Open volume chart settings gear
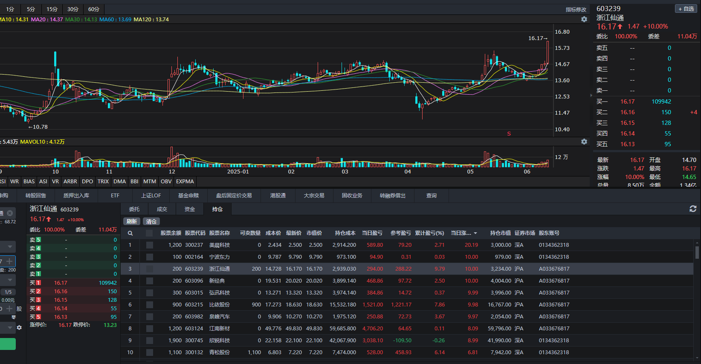Viewport: 701px width, 364px height. (584, 142)
